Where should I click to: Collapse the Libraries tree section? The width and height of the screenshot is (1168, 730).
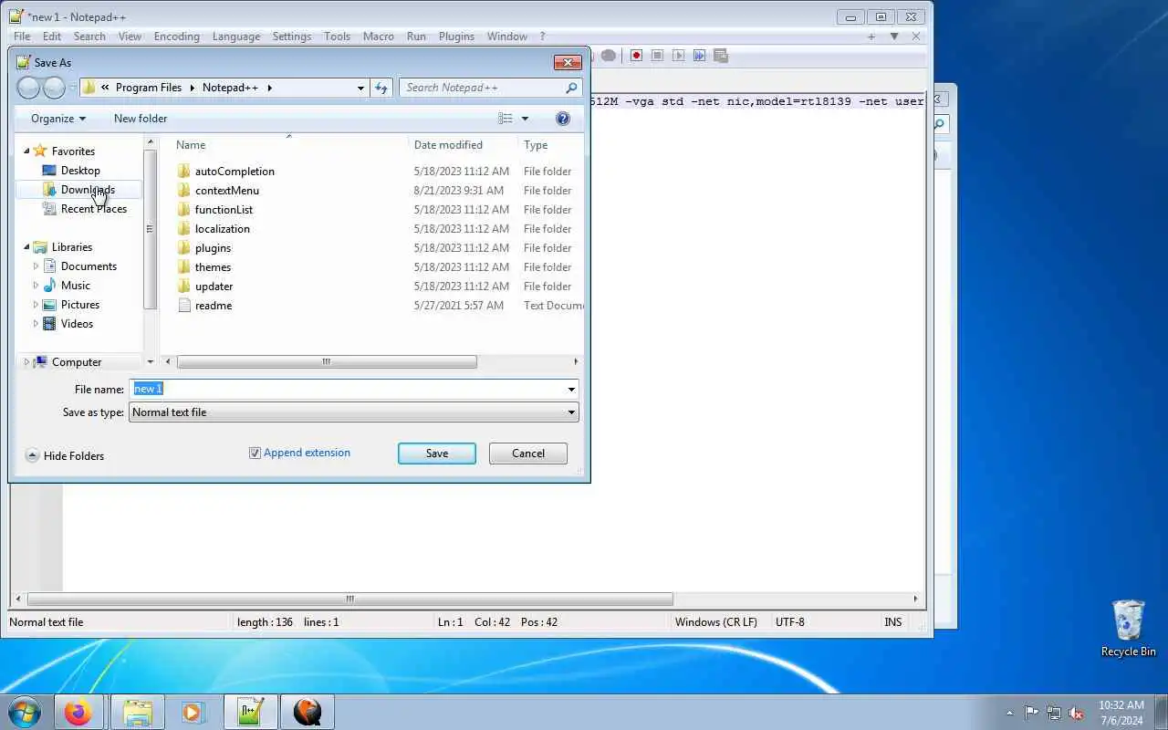coord(26,247)
